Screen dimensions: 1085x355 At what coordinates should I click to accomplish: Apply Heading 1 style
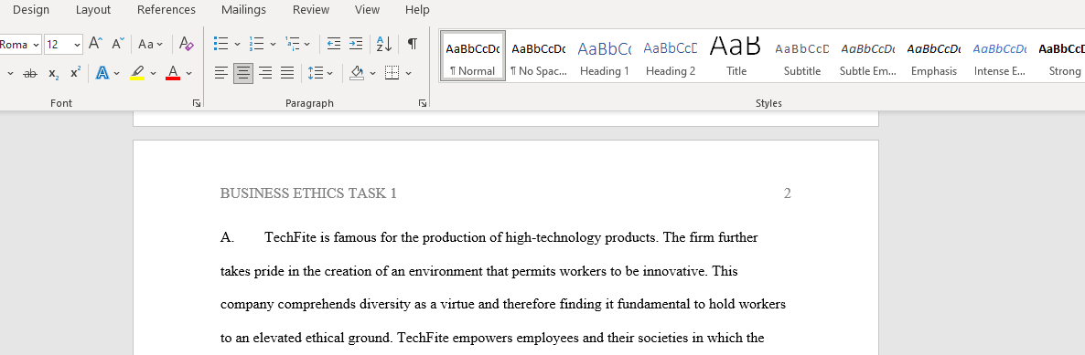pyautogui.click(x=604, y=56)
